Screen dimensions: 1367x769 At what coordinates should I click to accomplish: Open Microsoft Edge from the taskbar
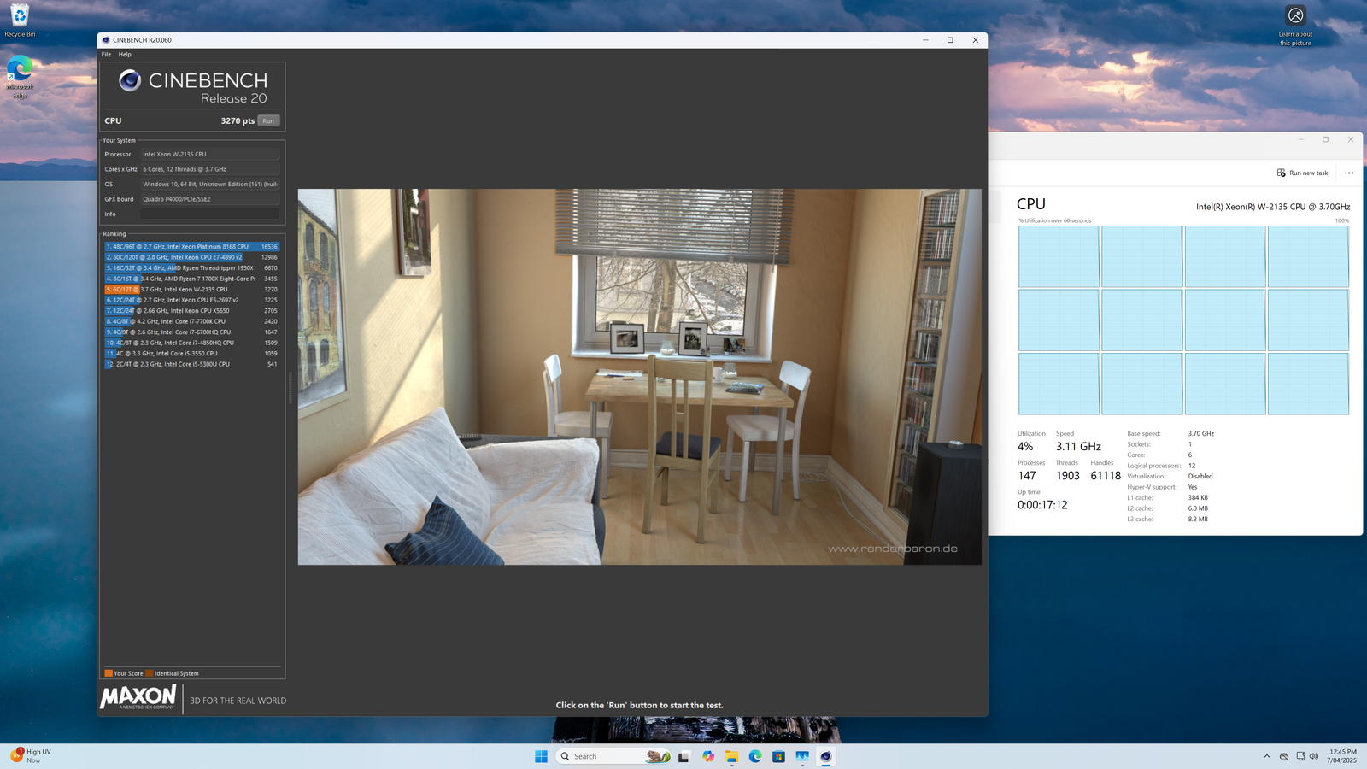pos(755,756)
